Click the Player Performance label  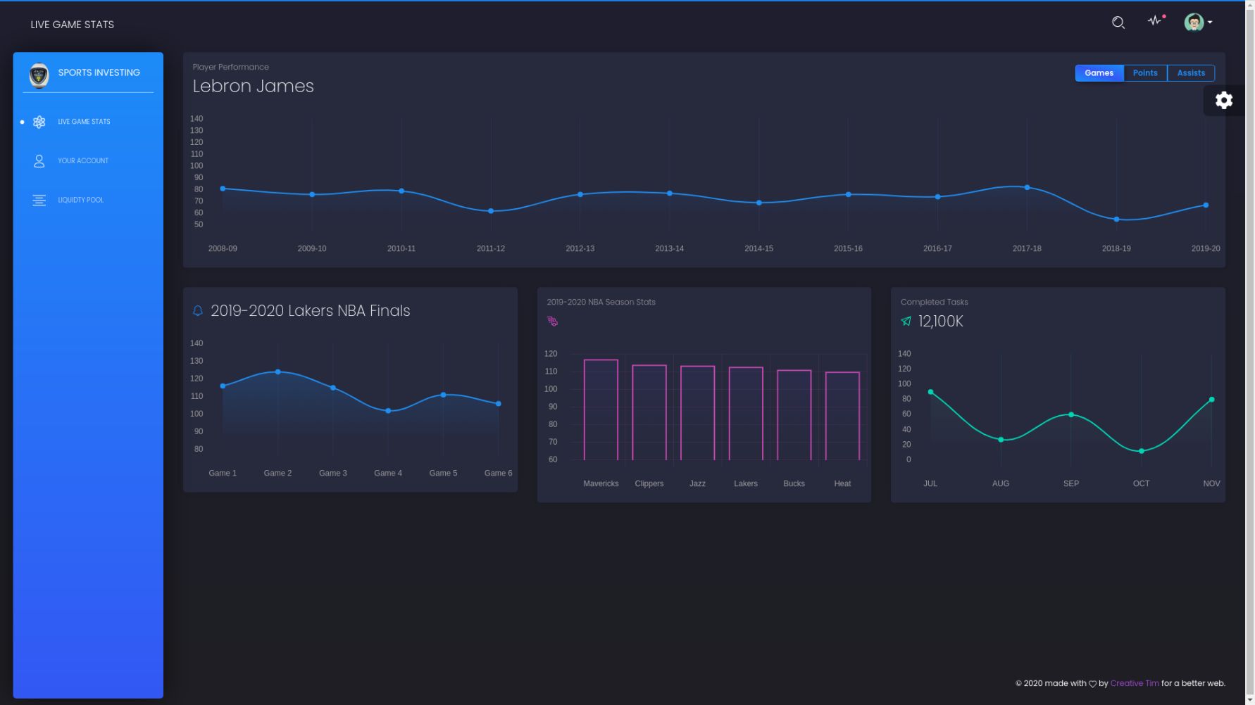(230, 68)
